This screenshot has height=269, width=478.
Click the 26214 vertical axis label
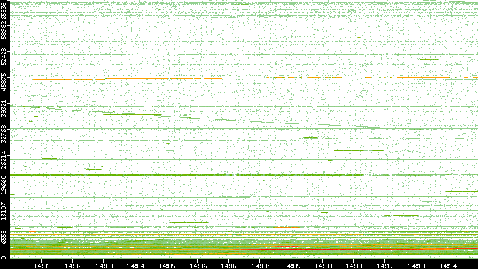click(5, 159)
